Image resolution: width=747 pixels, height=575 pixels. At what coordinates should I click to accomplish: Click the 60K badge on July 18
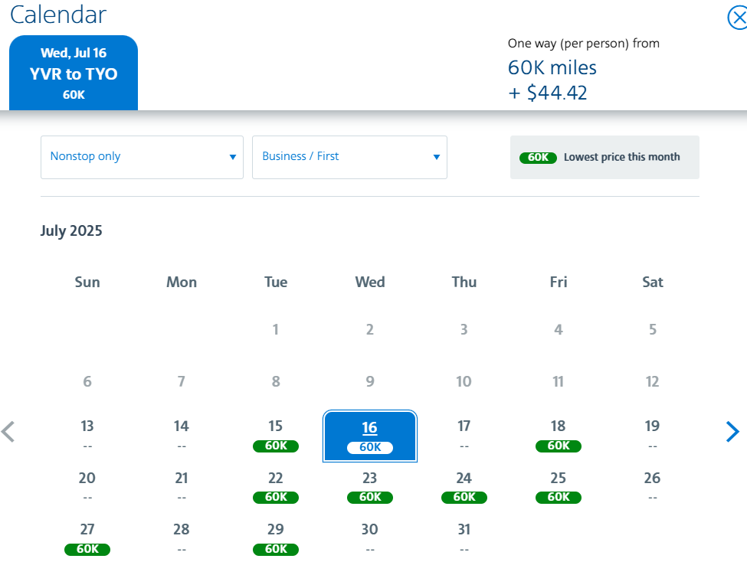(x=558, y=446)
